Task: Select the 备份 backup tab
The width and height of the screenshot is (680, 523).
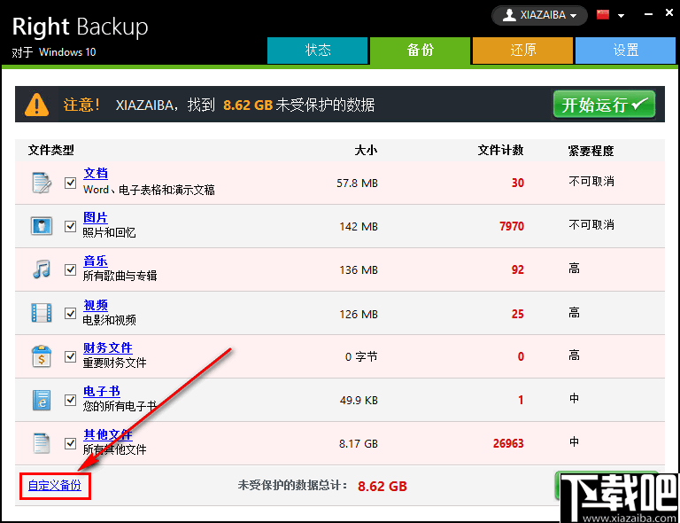Action: click(x=420, y=51)
